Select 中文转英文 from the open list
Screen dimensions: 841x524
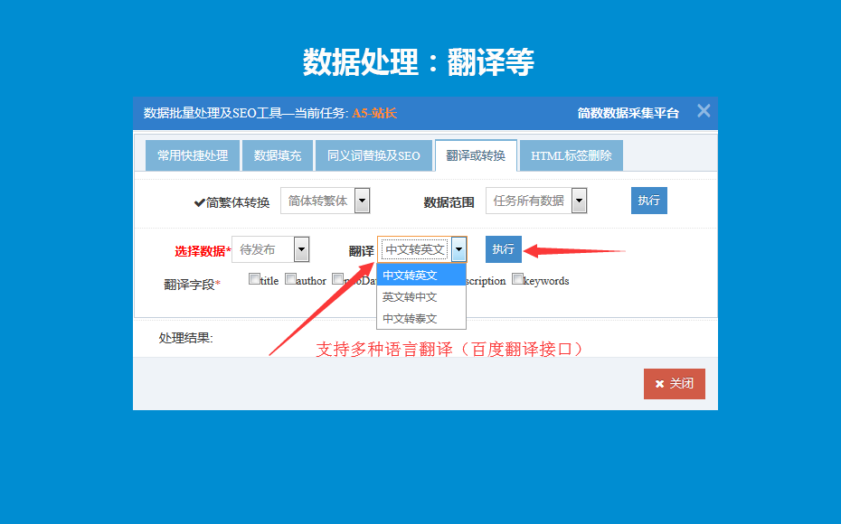[421, 275]
